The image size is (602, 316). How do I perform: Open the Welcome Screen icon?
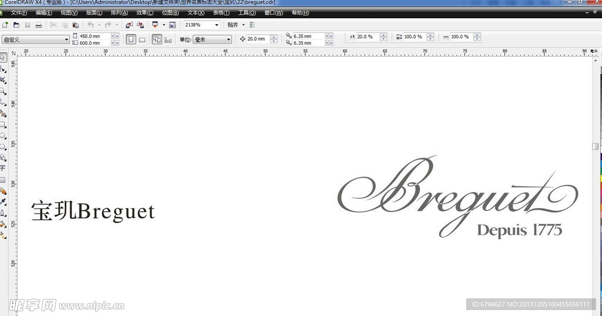pos(172,25)
